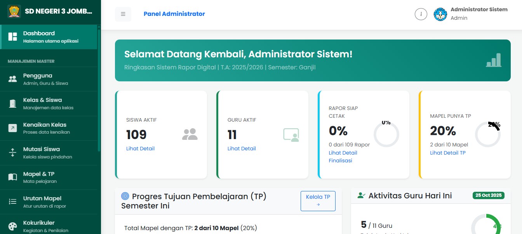Click Lihat Detail under Siswa Aktif
This screenshot has width=522, height=234.
[x=140, y=148]
